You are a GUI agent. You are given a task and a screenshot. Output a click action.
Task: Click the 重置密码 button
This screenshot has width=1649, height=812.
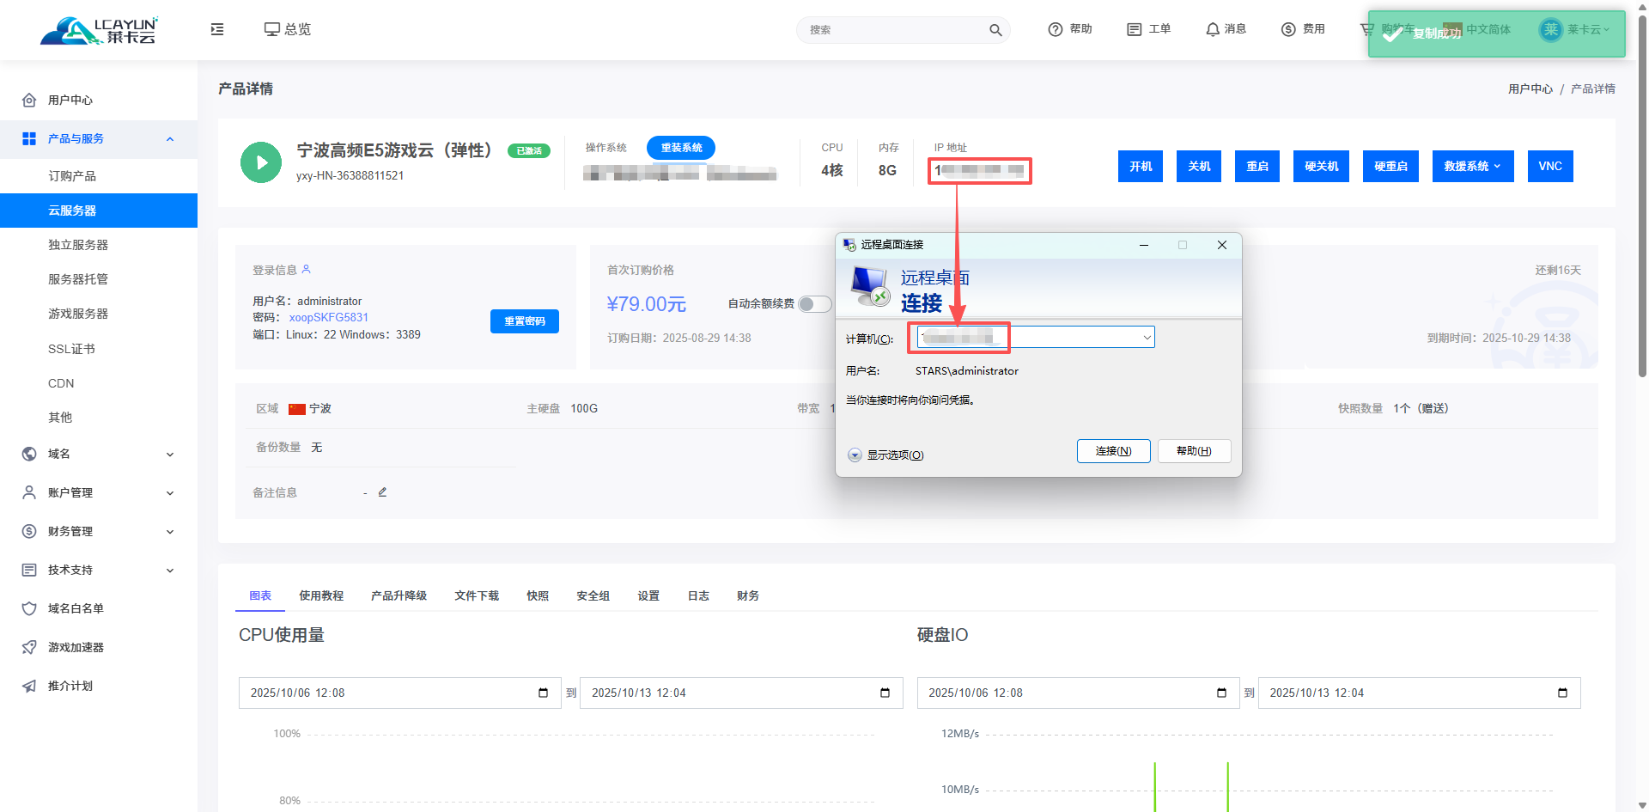point(524,321)
